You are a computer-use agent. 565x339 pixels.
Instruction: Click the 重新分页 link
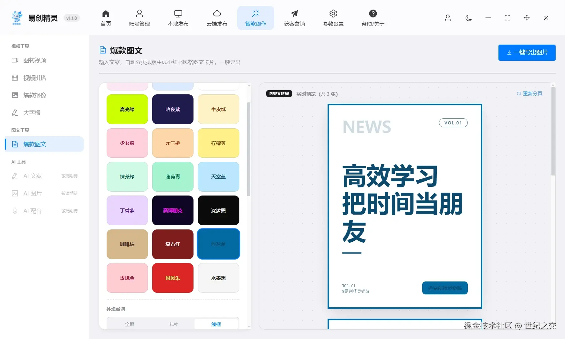click(529, 93)
